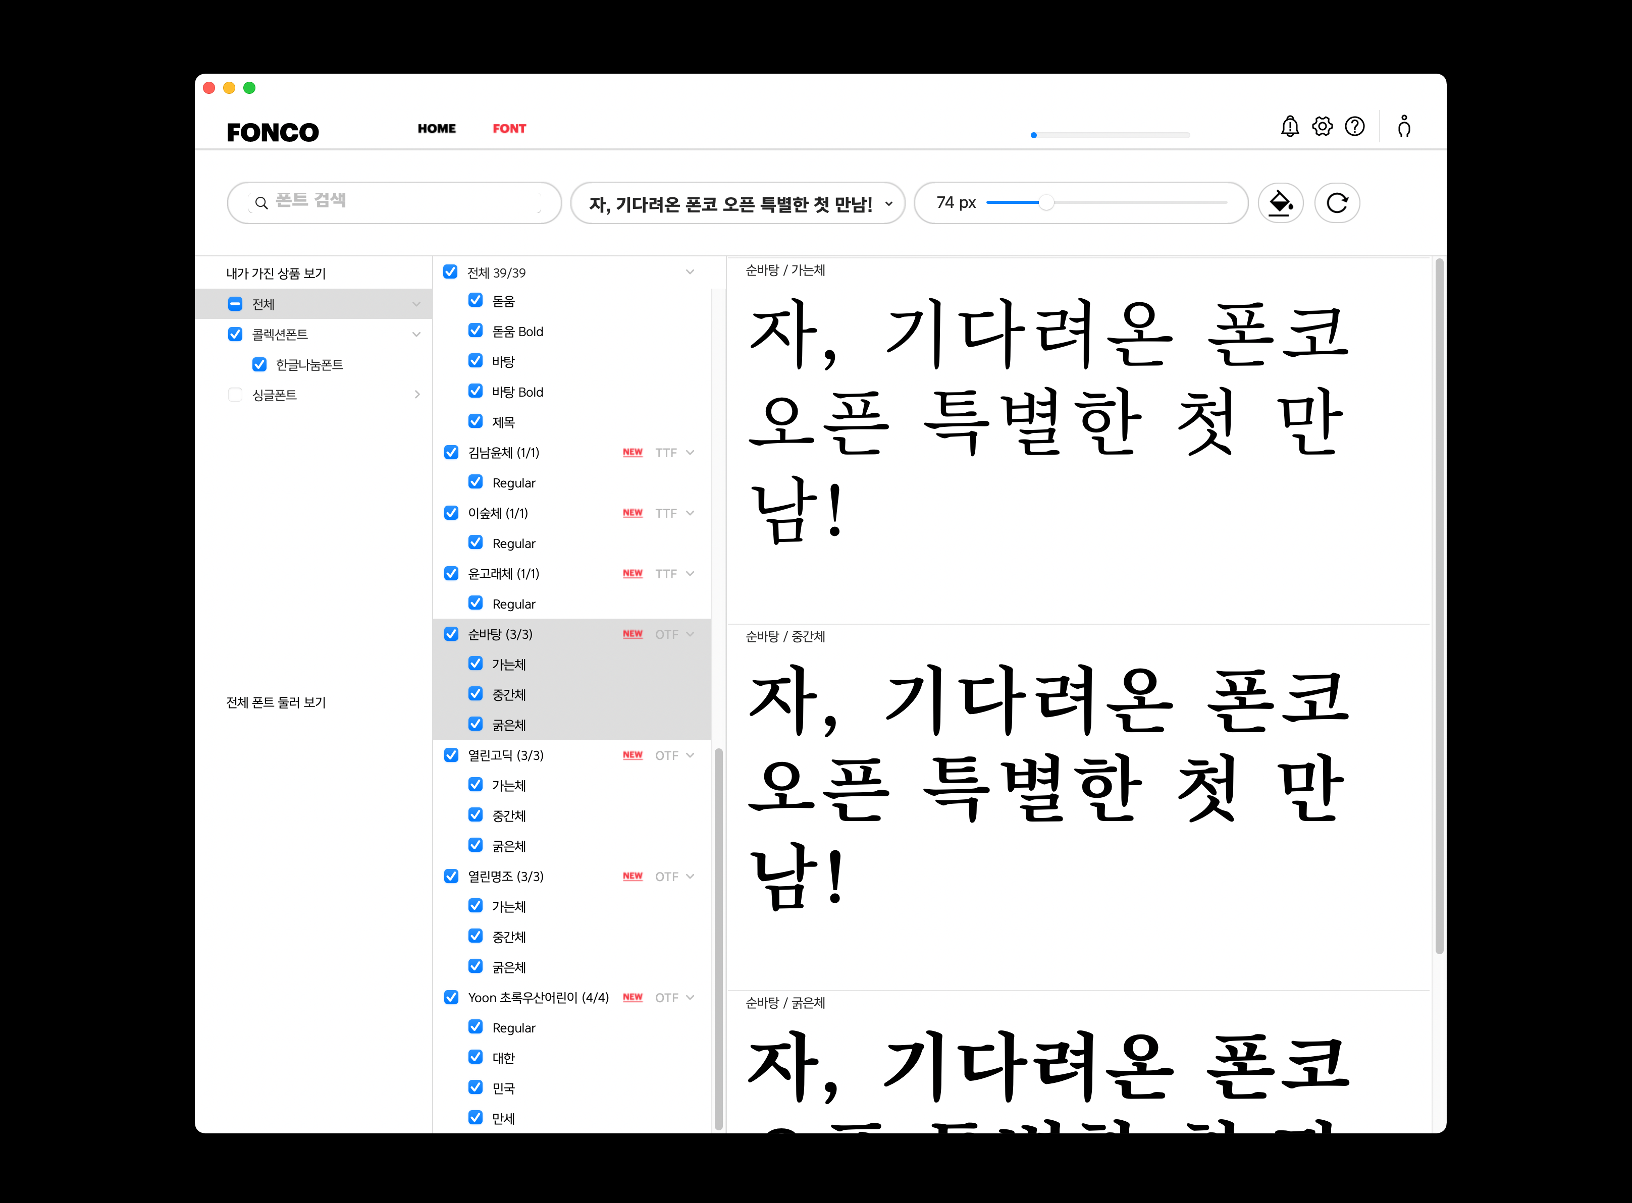Switch to the HOME tab
This screenshot has height=1203, width=1632.
[437, 129]
